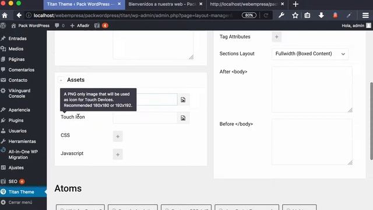Add a CSS asset with plus button
The image size is (373, 210).
pyautogui.click(x=118, y=136)
